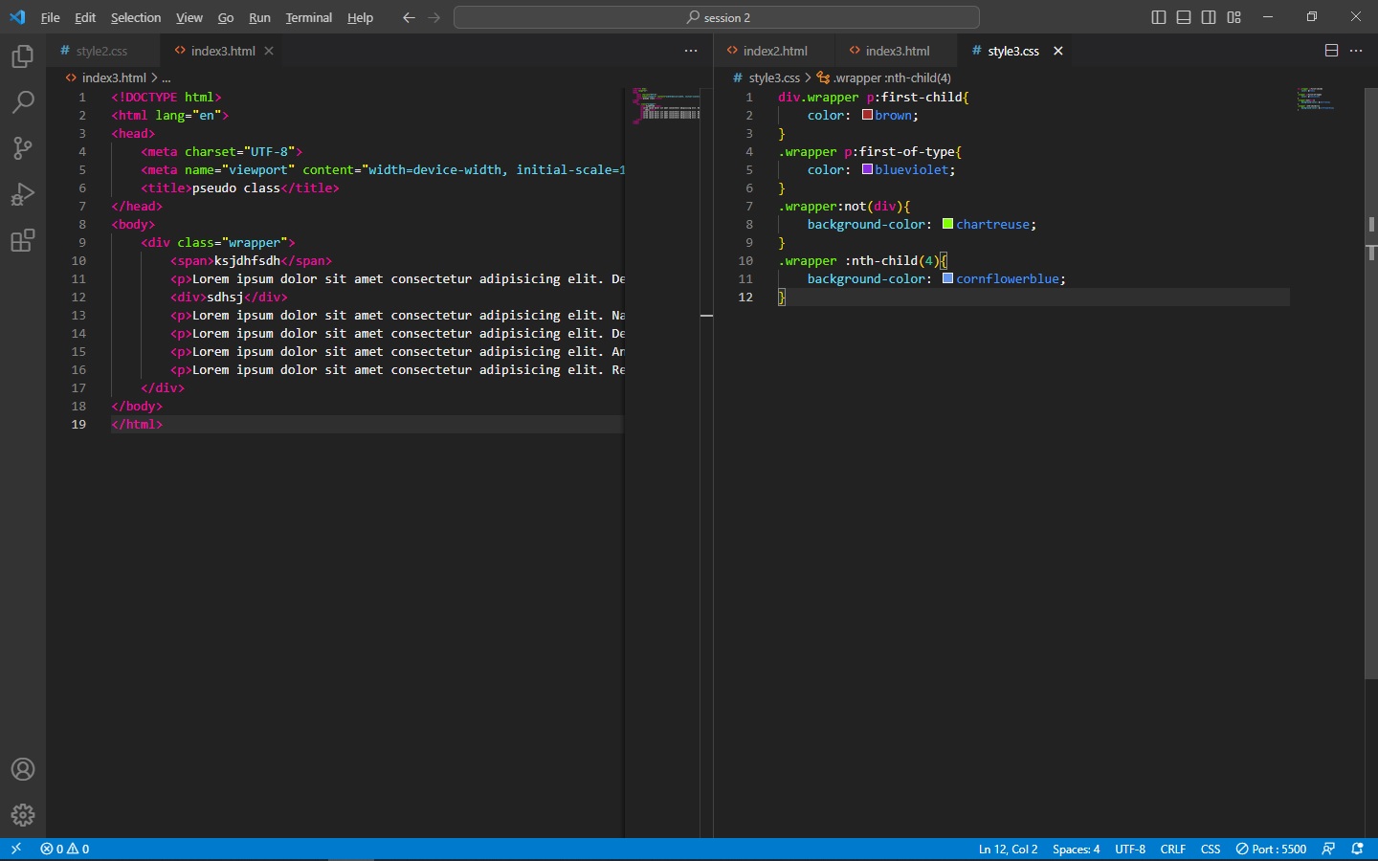The image size is (1378, 861).
Task: Close the index3.html tab in left group
Action: [269, 51]
